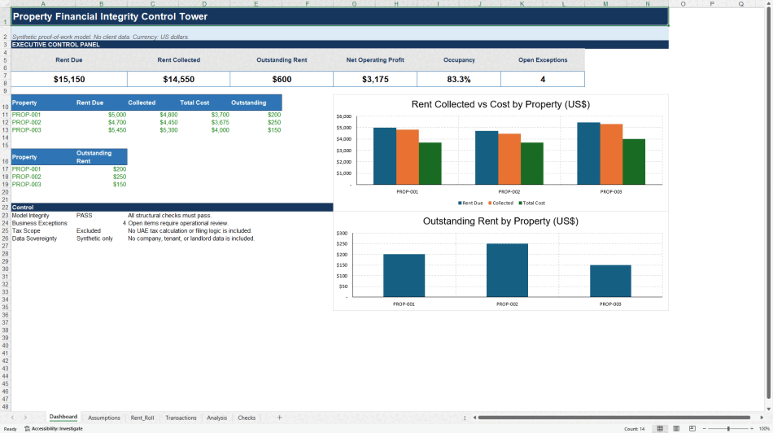The width and height of the screenshot is (773, 433).
Task: Open the Checks sheet tab
Action: [247, 418]
